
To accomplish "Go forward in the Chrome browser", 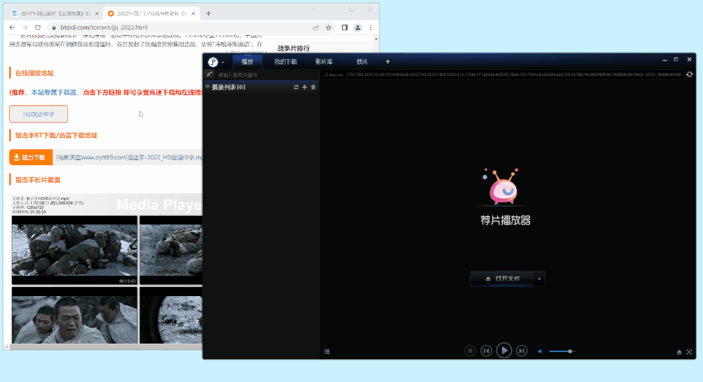I will (25, 27).
